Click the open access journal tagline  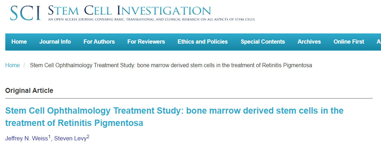tap(151, 19)
